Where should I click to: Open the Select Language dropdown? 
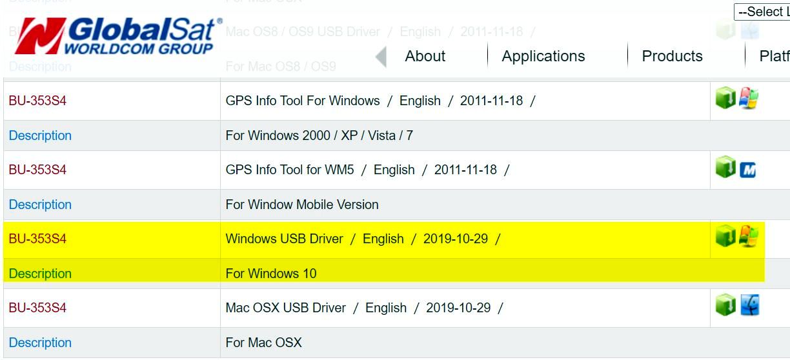point(762,12)
